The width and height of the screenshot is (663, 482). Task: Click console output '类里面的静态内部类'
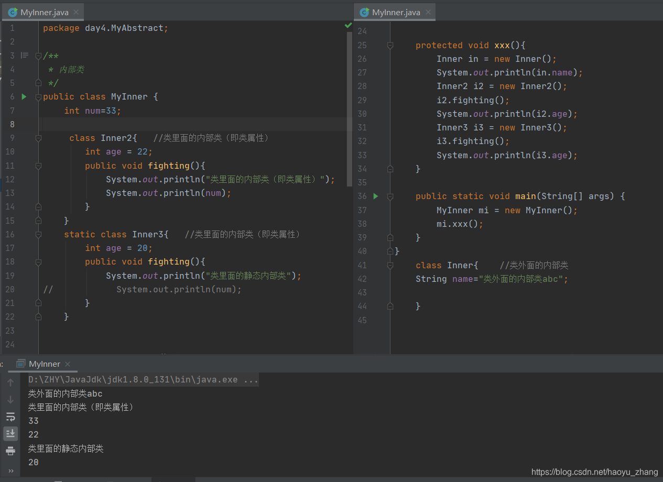[x=66, y=448]
